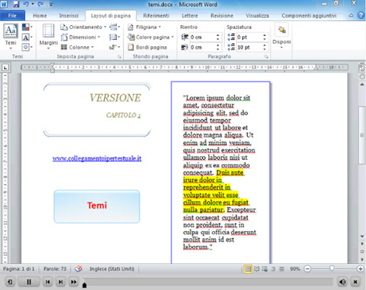Select Web Layout view button
The width and height of the screenshot is (366, 290).
265,269
